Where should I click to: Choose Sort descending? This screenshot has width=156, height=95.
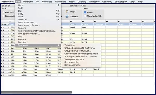click(x=81, y=65)
